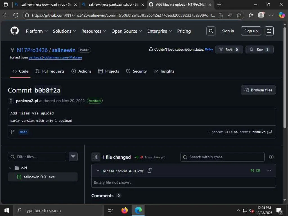
Task: Click the Sign in link
Action: coord(228,31)
